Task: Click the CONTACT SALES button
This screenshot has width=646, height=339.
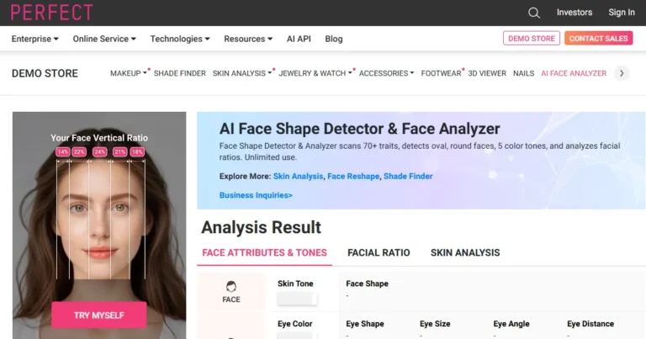Action: (598, 39)
